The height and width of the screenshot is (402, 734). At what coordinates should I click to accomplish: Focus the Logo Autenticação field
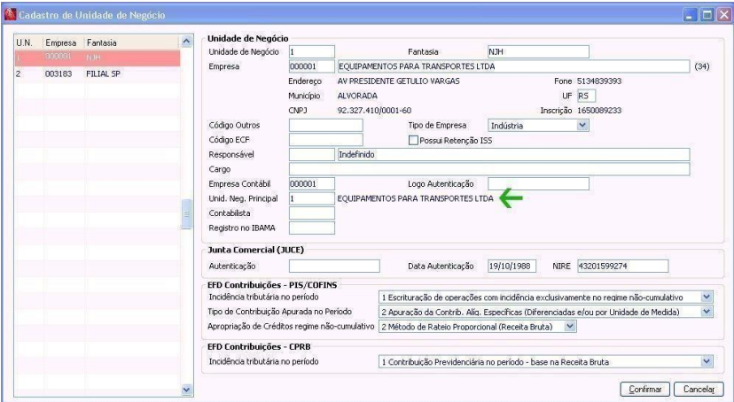[x=538, y=183]
